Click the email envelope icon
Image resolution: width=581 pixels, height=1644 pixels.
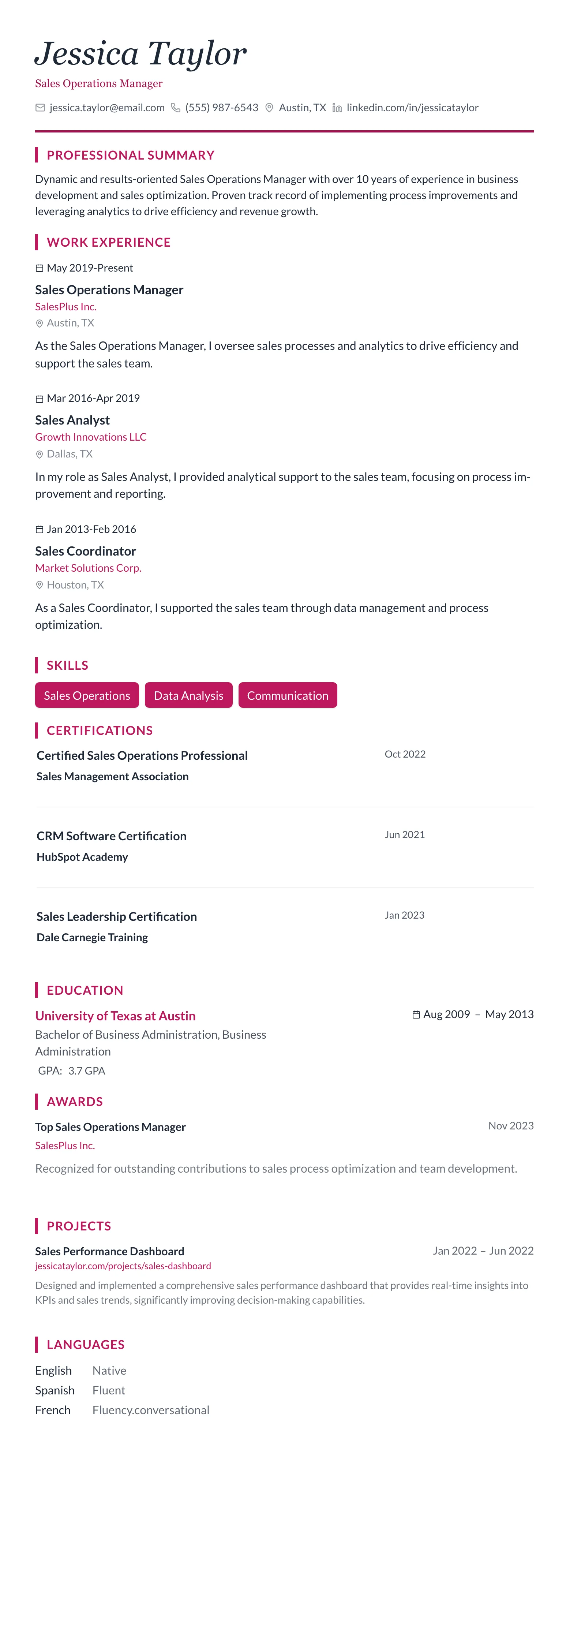40,108
